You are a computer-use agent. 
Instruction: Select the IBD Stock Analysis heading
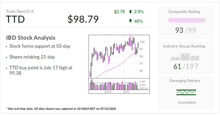31,38
